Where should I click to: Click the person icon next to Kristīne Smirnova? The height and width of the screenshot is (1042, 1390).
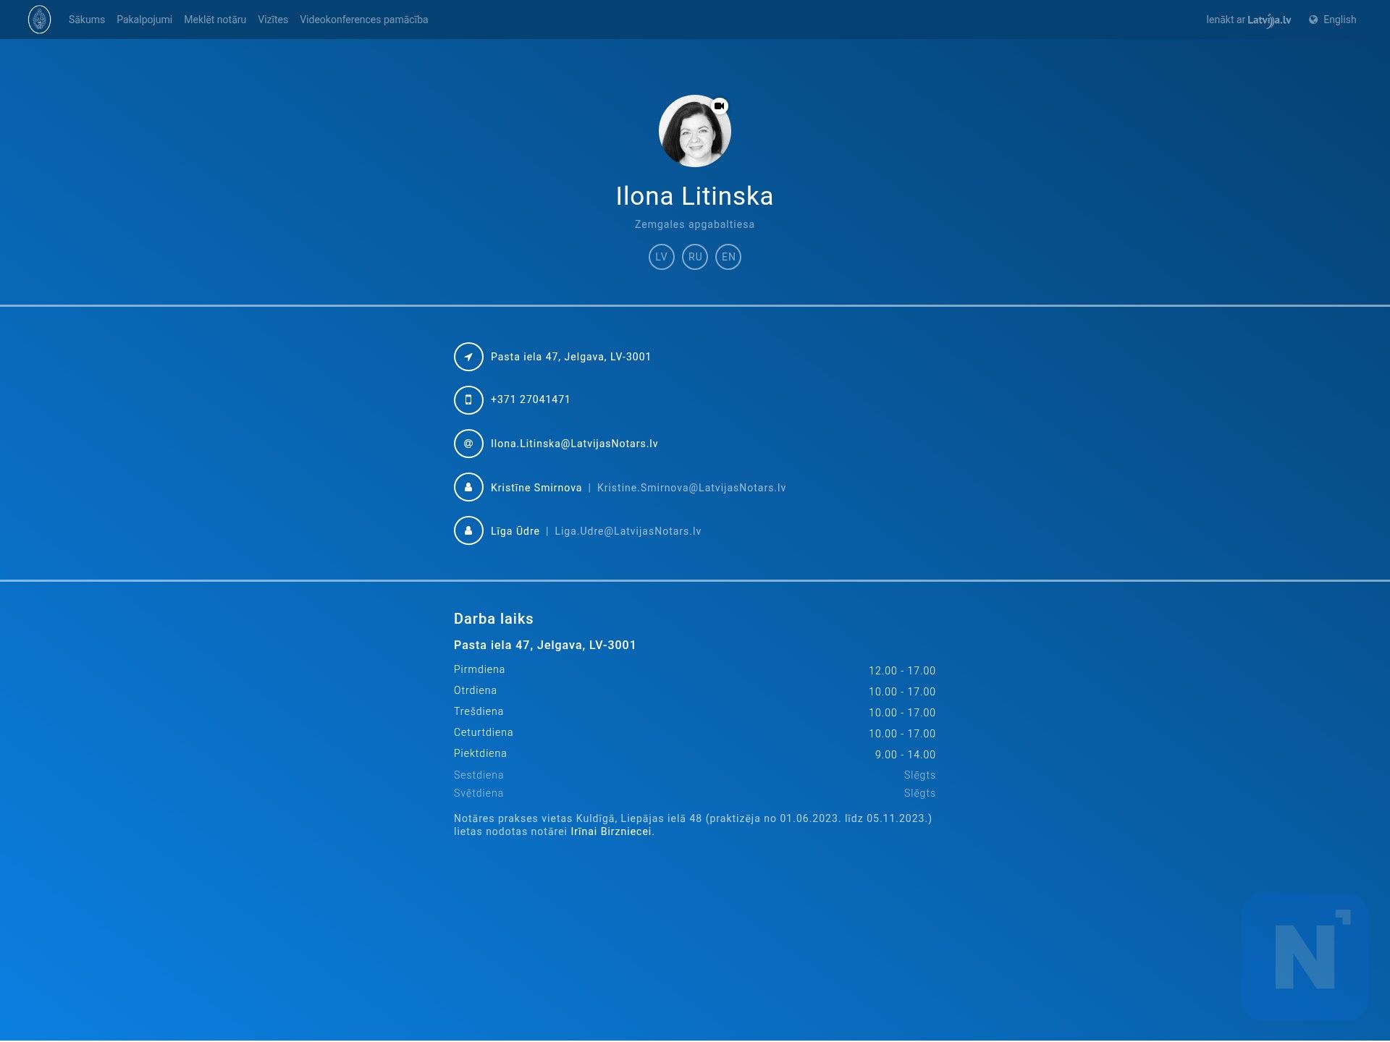pos(468,487)
